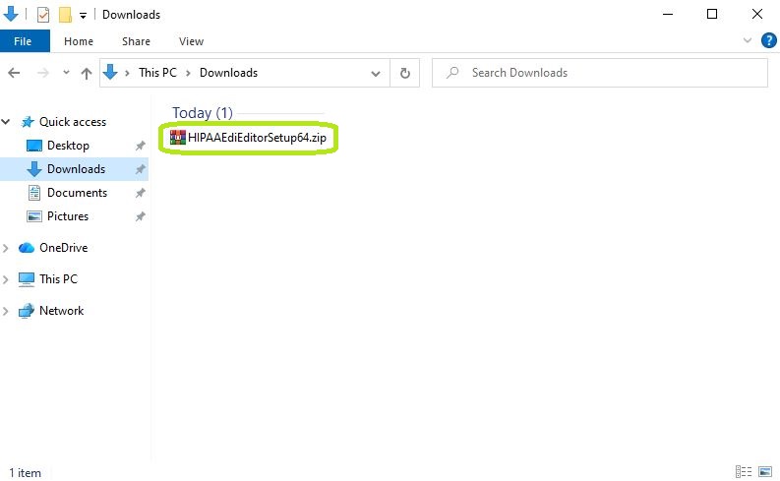Click the search magnifier icon
780x481 pixels.
(452, 73)
